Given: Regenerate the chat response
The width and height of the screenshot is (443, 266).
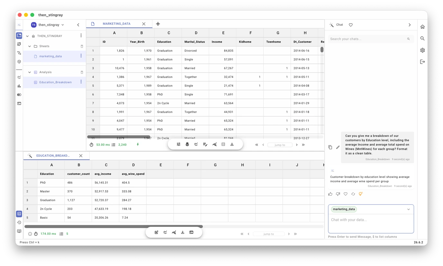Looking at the screenshot, I should pos(353,194).
